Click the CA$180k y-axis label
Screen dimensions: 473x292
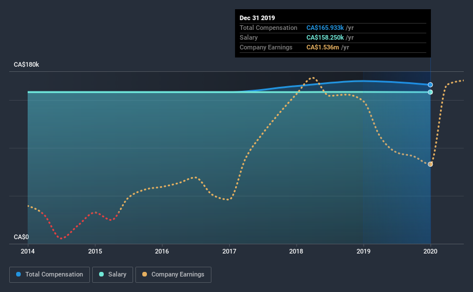pos(27,65)
